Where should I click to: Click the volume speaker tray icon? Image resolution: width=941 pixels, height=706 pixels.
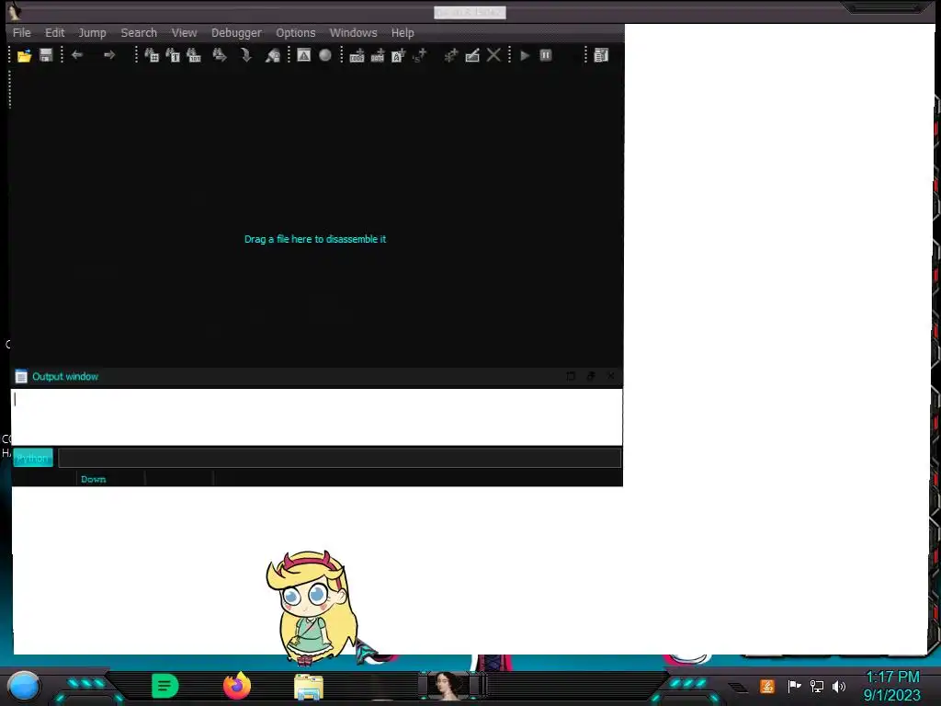(839, 686)
